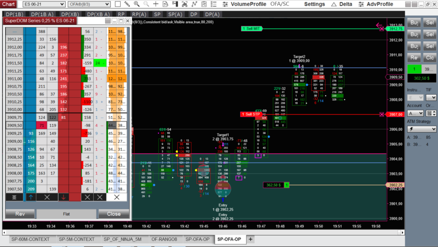The height and width of the screenshot is (247, 438).
Task: Switch to the DP(1B A) tab
Action: (x=42, y=14)
